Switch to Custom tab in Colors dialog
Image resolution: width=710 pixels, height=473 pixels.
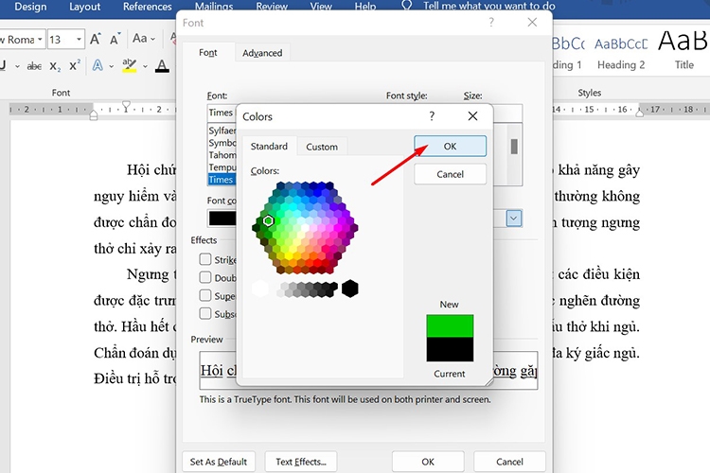click(x=322, y=147)
